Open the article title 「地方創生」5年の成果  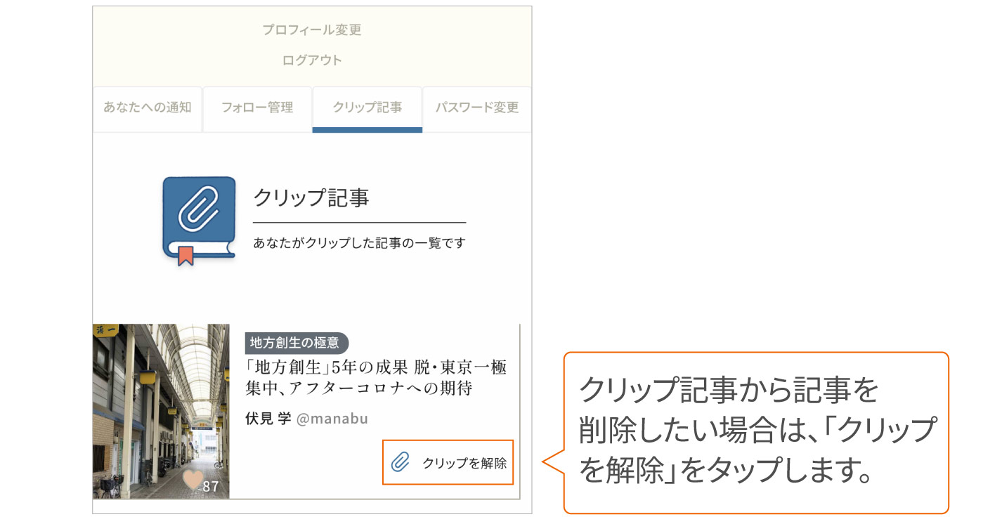[x=376, y=377]
